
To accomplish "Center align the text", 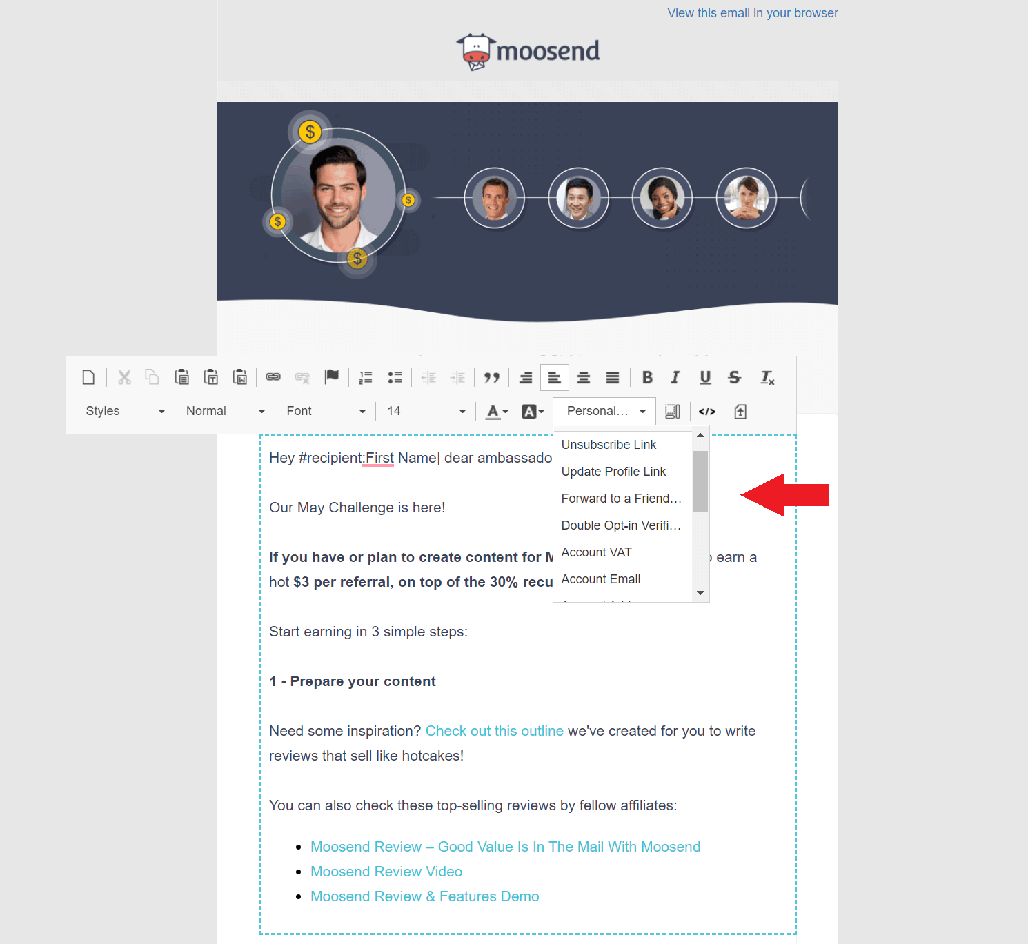I will point(584,377).
